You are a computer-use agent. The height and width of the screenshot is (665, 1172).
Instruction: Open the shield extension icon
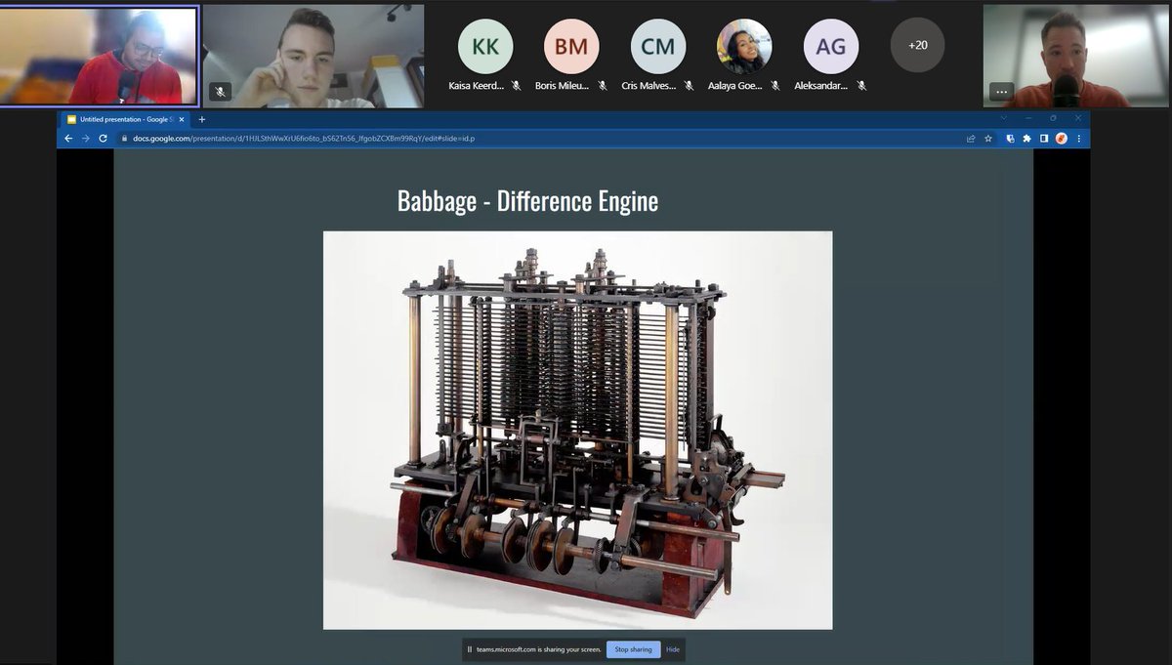pyautogui.click(x=1011, y=139)
